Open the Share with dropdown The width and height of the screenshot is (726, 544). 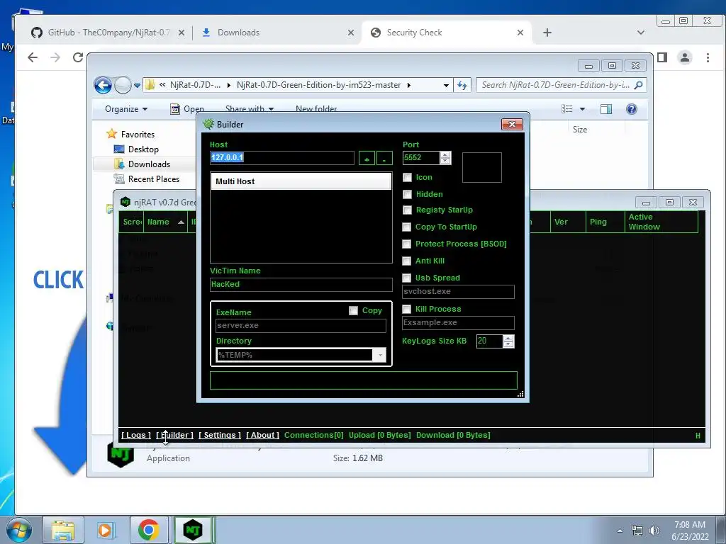pos(249,109)
